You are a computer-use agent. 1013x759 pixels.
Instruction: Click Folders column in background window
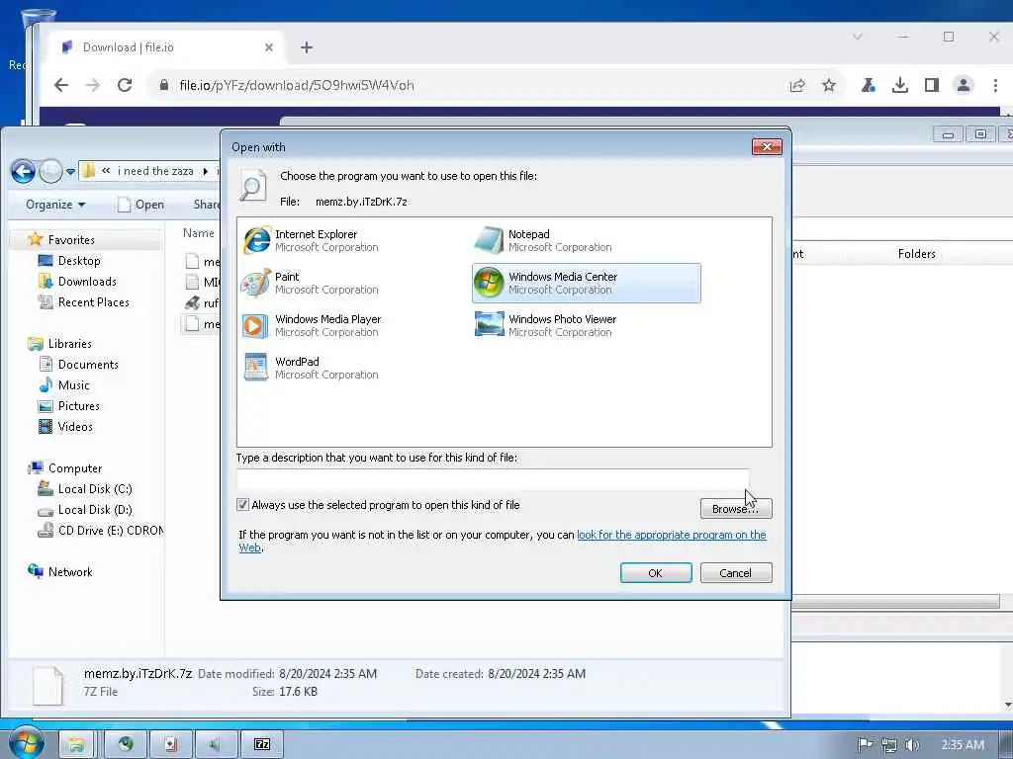916,254
